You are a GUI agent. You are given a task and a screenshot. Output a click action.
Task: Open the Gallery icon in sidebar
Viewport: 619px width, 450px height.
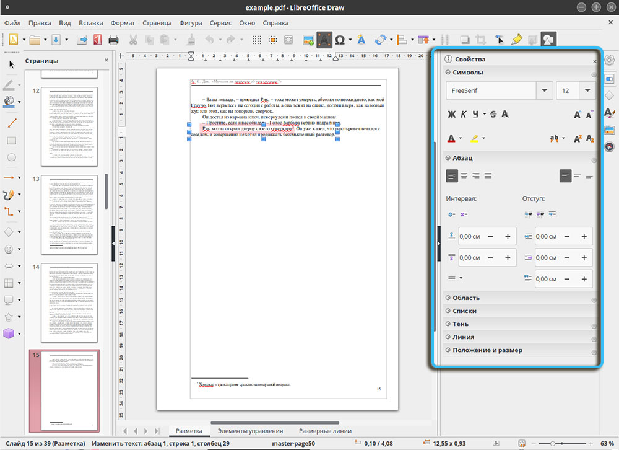coord(609,130)
